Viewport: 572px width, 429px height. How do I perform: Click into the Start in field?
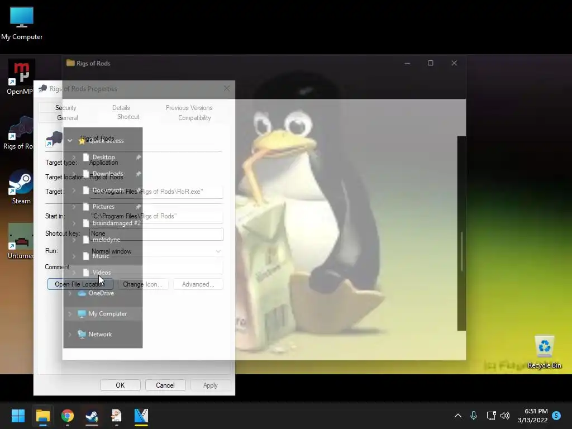(x=156, y=216)
